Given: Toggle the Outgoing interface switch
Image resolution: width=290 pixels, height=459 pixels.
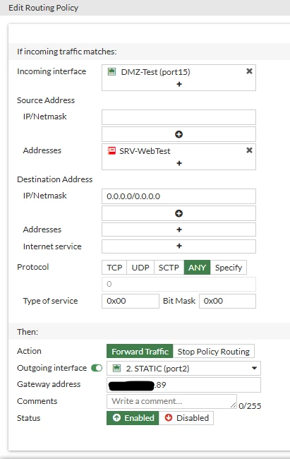Looking at the screenshot, I should (97, 368).
